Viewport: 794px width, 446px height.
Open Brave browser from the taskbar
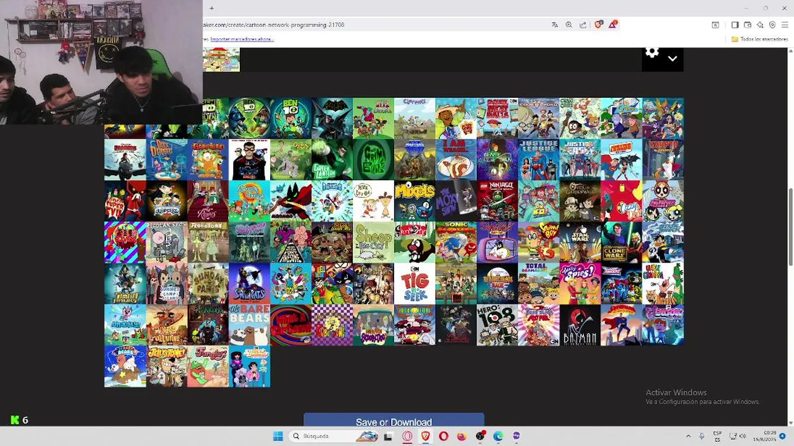(x=425, y=436)
